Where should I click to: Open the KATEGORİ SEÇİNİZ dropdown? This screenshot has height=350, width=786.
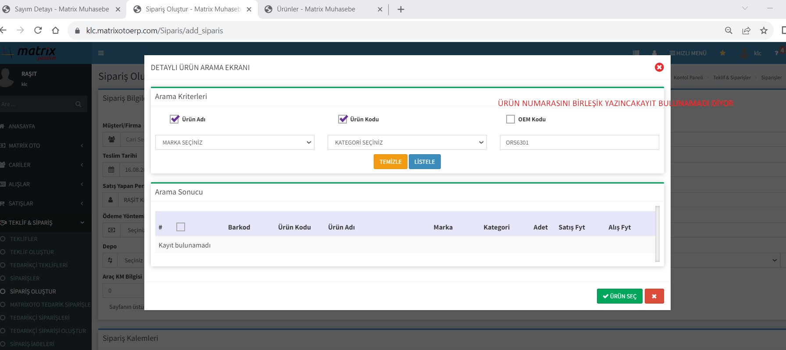coord(407,142)
